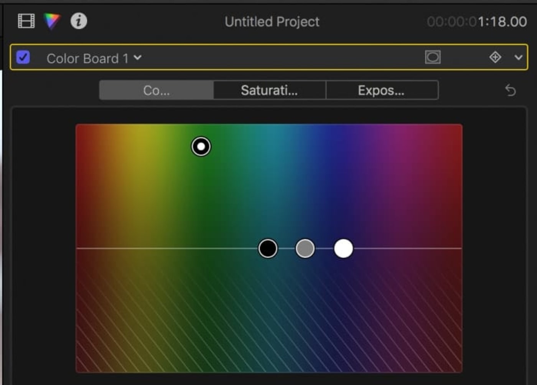Switch to the Saturation tab
537x385 pixels.
268,90
